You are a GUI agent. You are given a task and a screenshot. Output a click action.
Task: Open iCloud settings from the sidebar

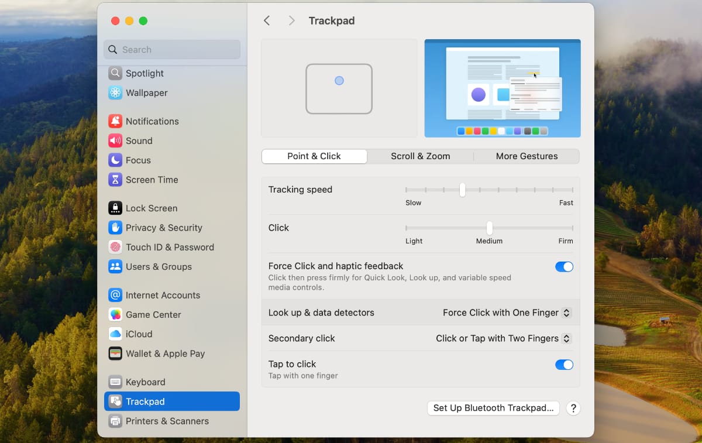coord(138,334)
